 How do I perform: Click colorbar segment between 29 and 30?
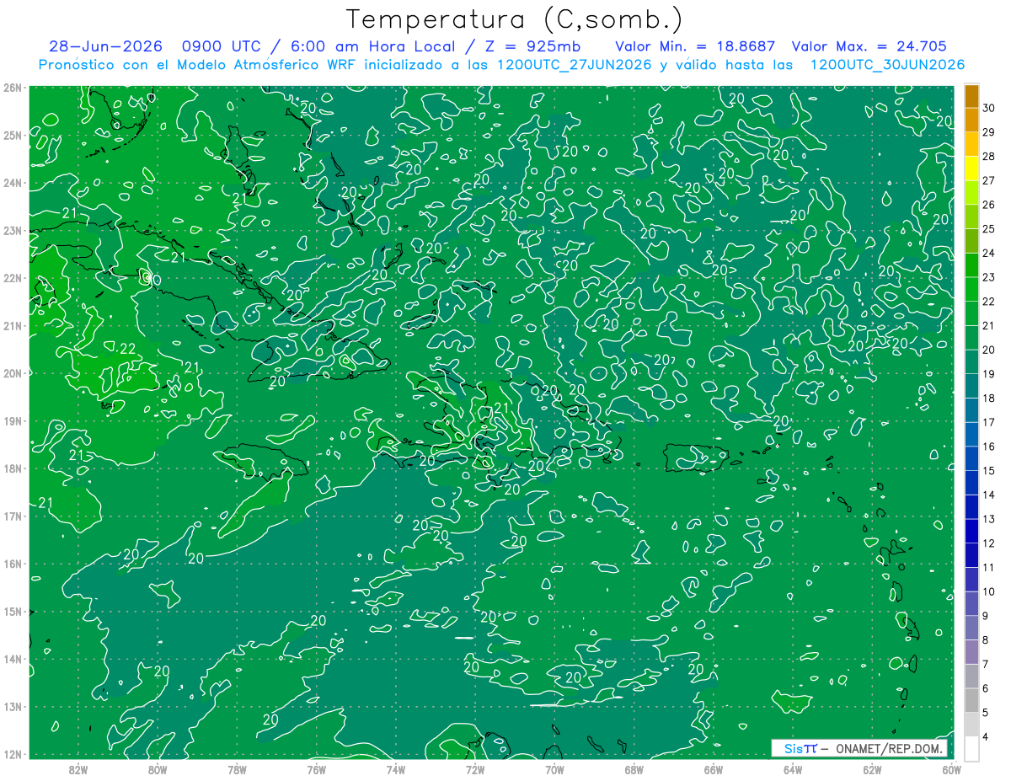[x=971, y=119]
